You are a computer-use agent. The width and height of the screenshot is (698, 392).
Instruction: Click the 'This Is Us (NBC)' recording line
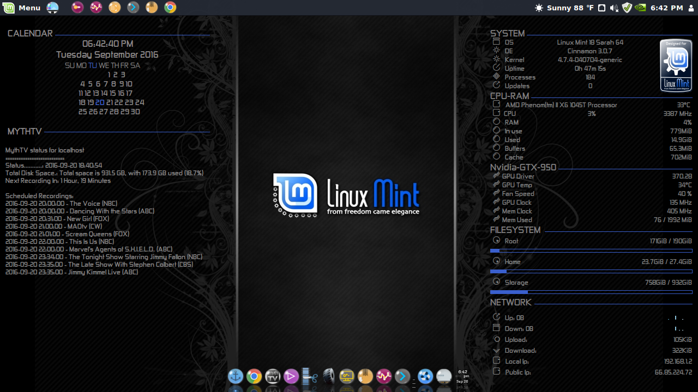point(60,242)
